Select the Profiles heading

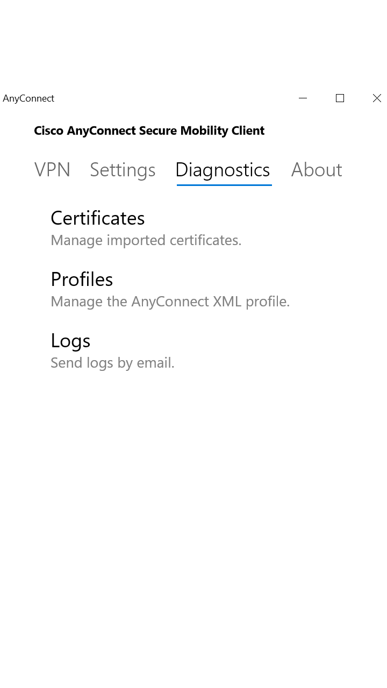point(82,279)
